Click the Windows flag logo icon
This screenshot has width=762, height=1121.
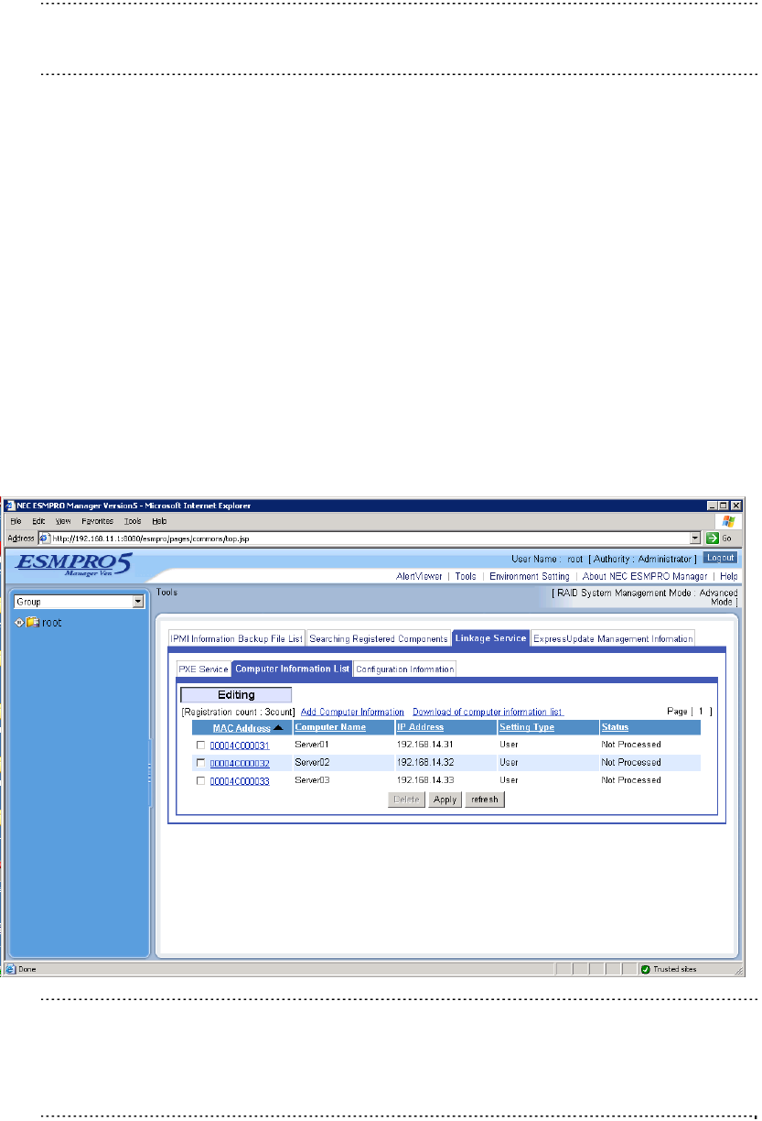coord(728,520)
